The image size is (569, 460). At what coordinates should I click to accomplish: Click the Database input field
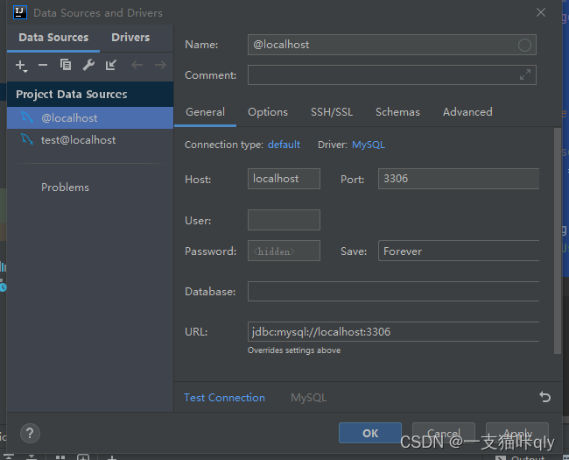coord(393,292)
